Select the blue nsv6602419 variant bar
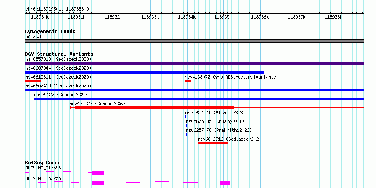 click(194, 90)
